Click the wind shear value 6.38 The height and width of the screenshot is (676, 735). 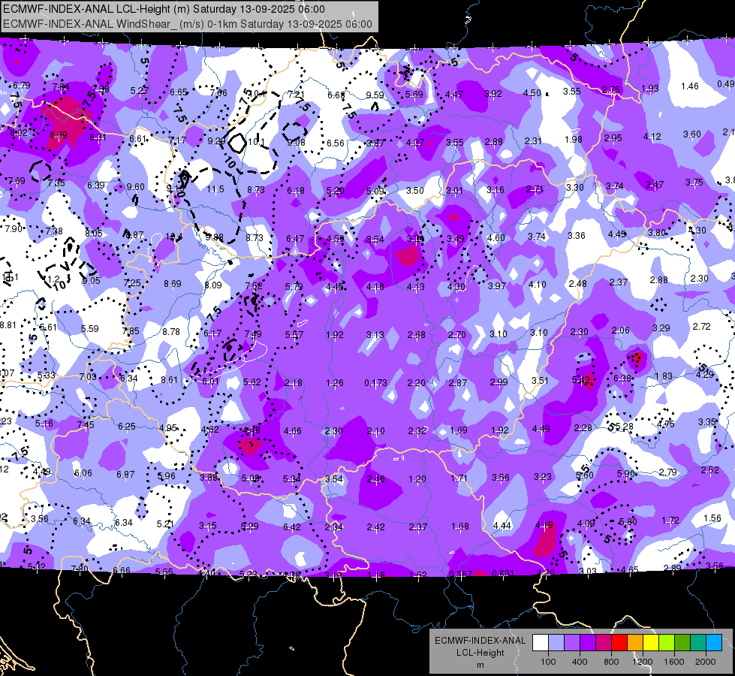point(622,378)
